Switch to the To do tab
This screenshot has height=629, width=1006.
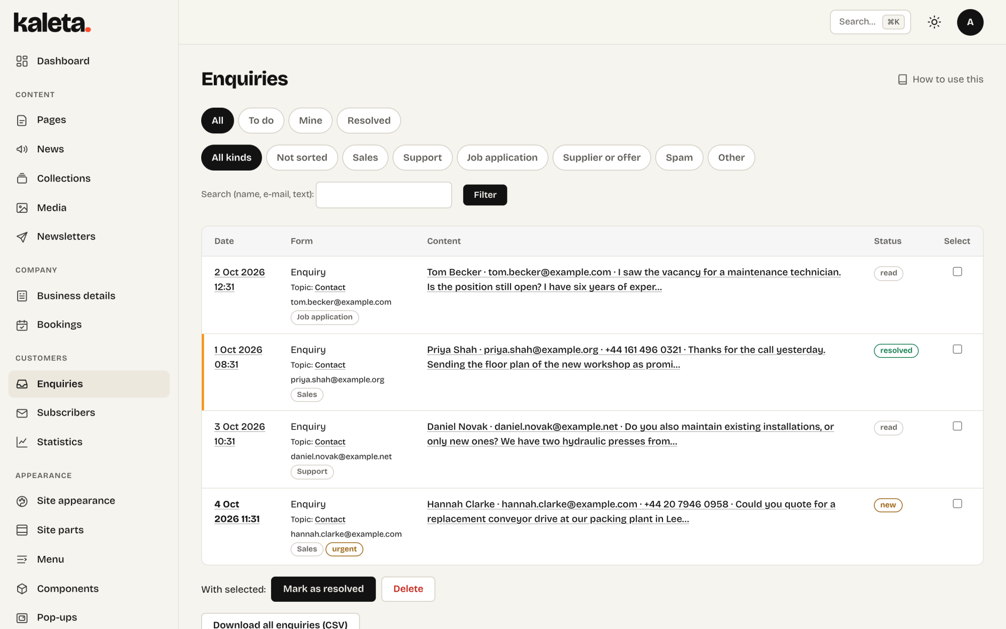(261, 121)
